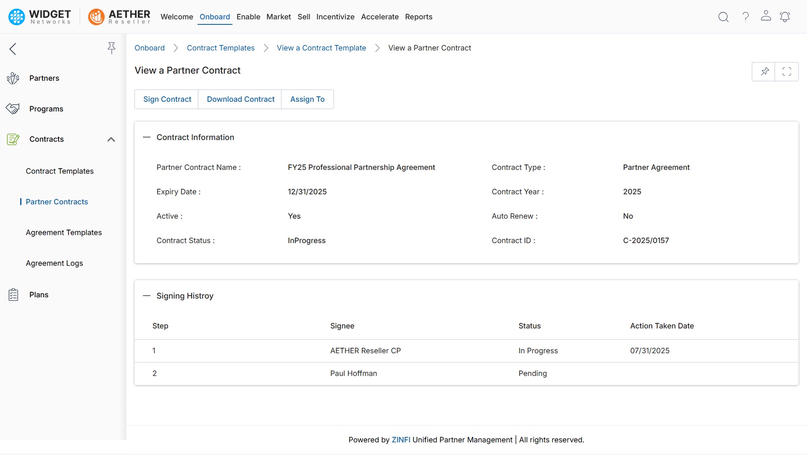This screenshot has height=455, width=807.
Task: Pin the View a Partner Contract page
Action: 765,71
